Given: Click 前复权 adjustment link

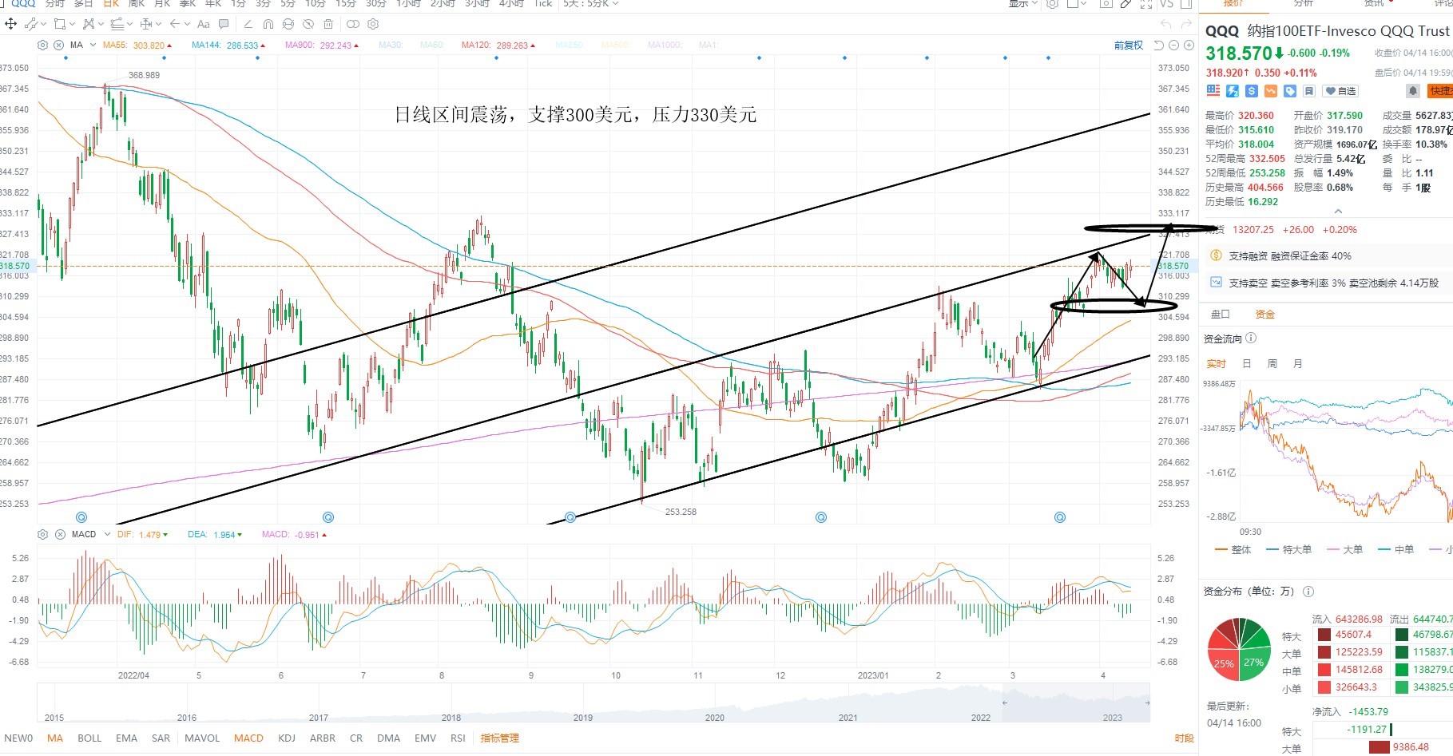Looking at the screenshot, I should (x=1129, y=46).
